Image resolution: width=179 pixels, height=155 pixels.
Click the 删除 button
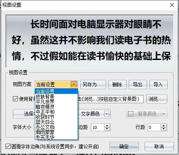[x=117, y=85]
